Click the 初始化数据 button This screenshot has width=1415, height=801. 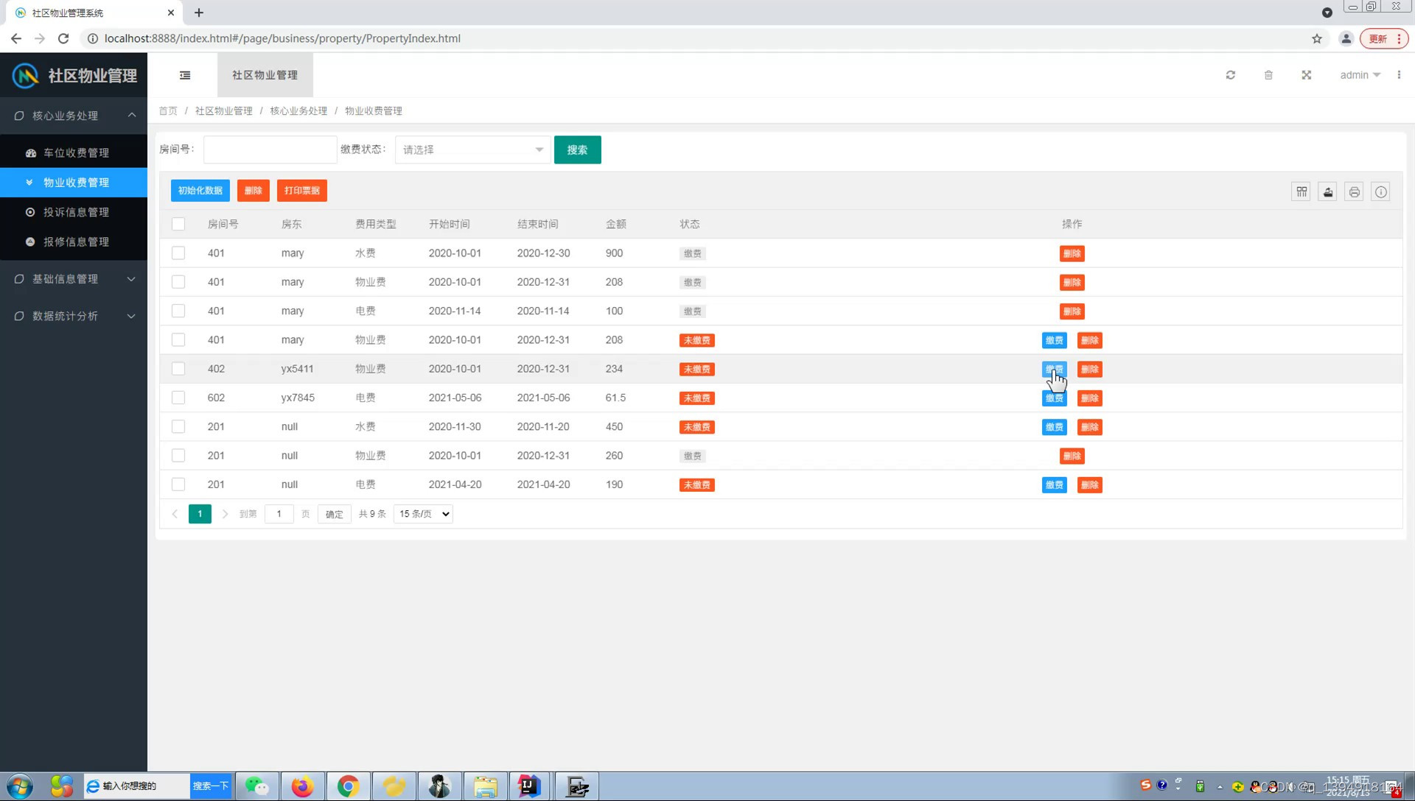click(x=200, y=191)
